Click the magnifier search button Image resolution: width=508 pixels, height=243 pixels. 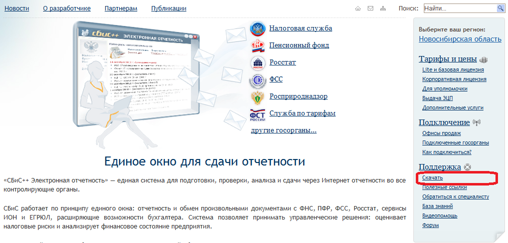500,8
